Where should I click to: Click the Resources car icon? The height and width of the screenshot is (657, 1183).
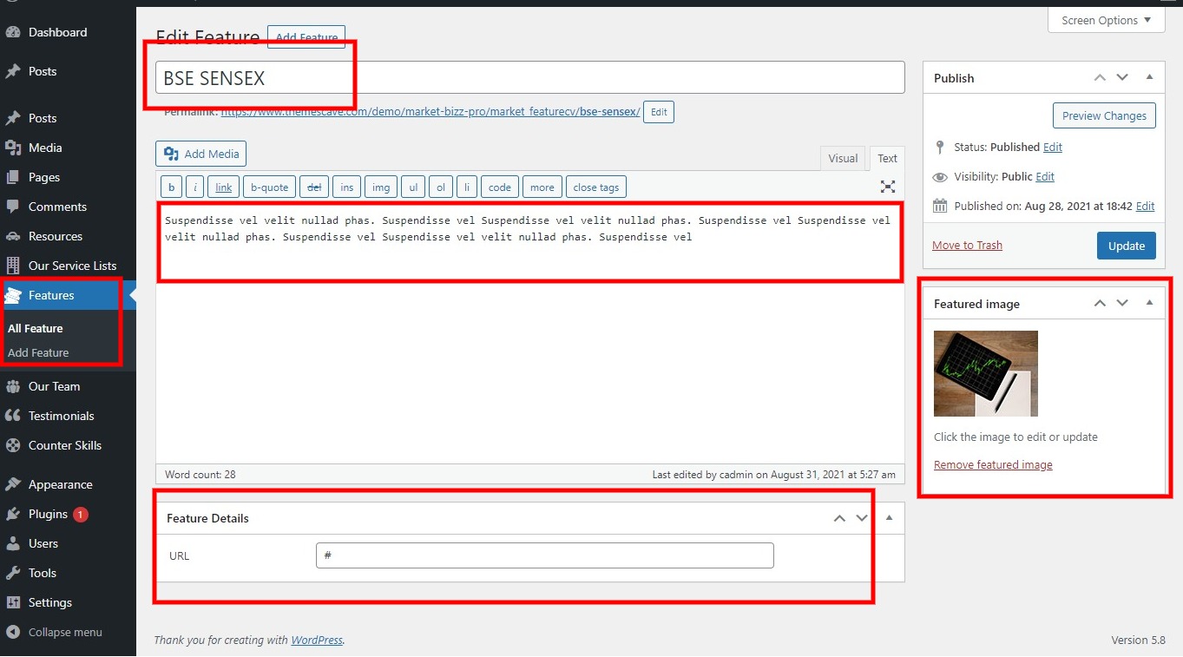coord(13,236)
